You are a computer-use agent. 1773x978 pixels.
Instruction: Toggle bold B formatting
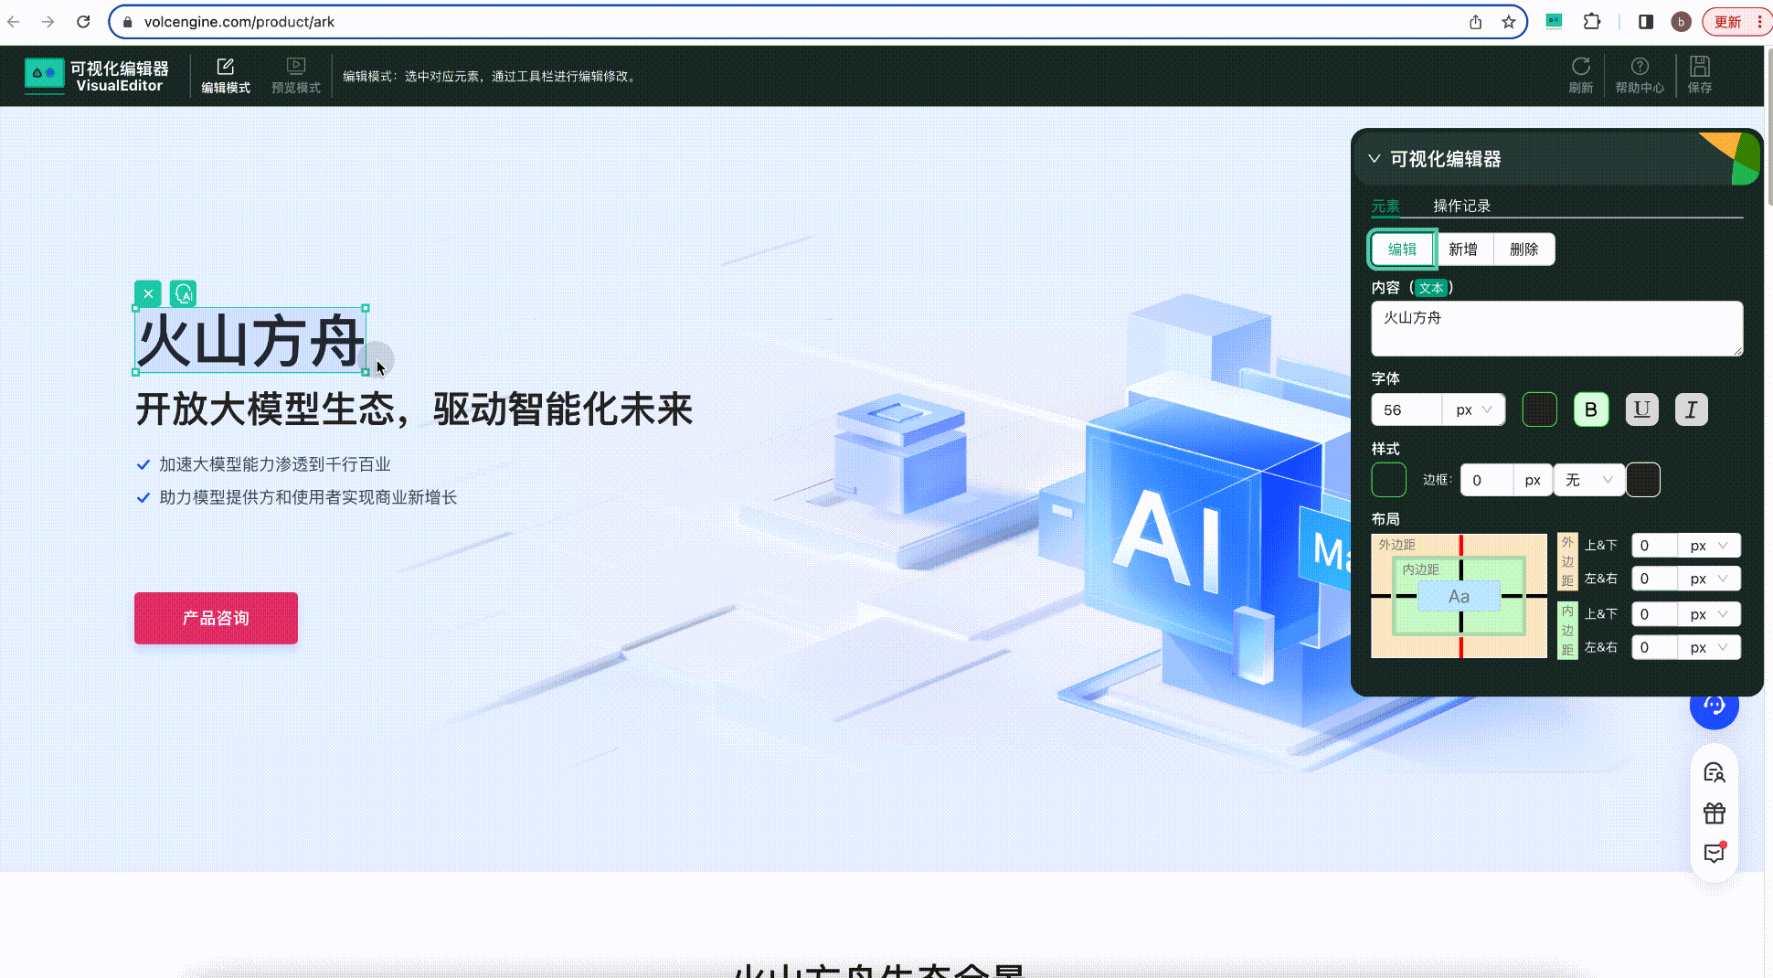pos(1591,409)
